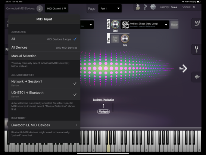
Task: Tap the reverb waveform logo icon
Action: 125,25
